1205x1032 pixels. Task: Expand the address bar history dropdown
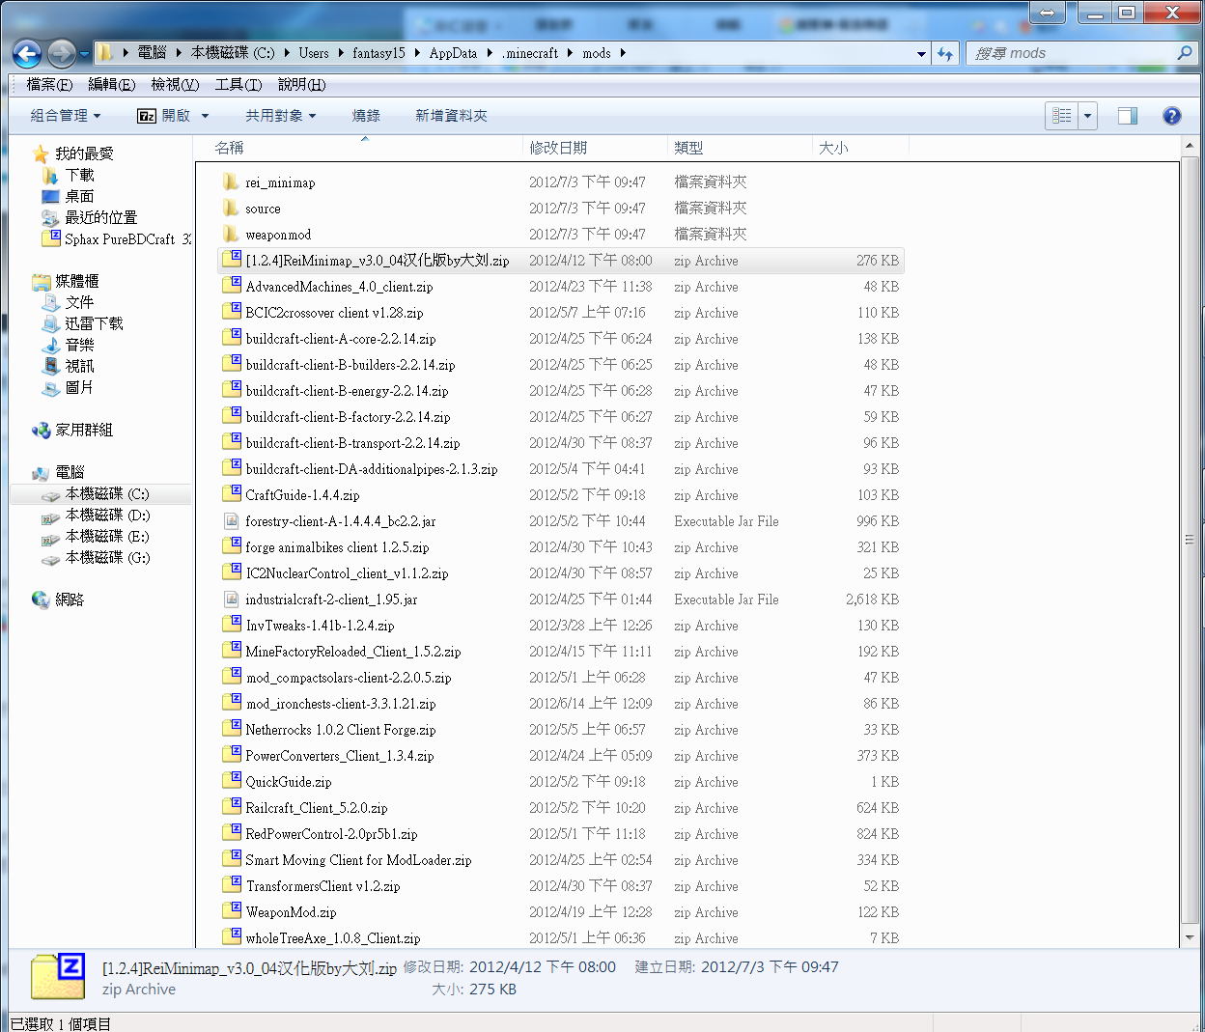pyautogui.click(x=921, y=54)
